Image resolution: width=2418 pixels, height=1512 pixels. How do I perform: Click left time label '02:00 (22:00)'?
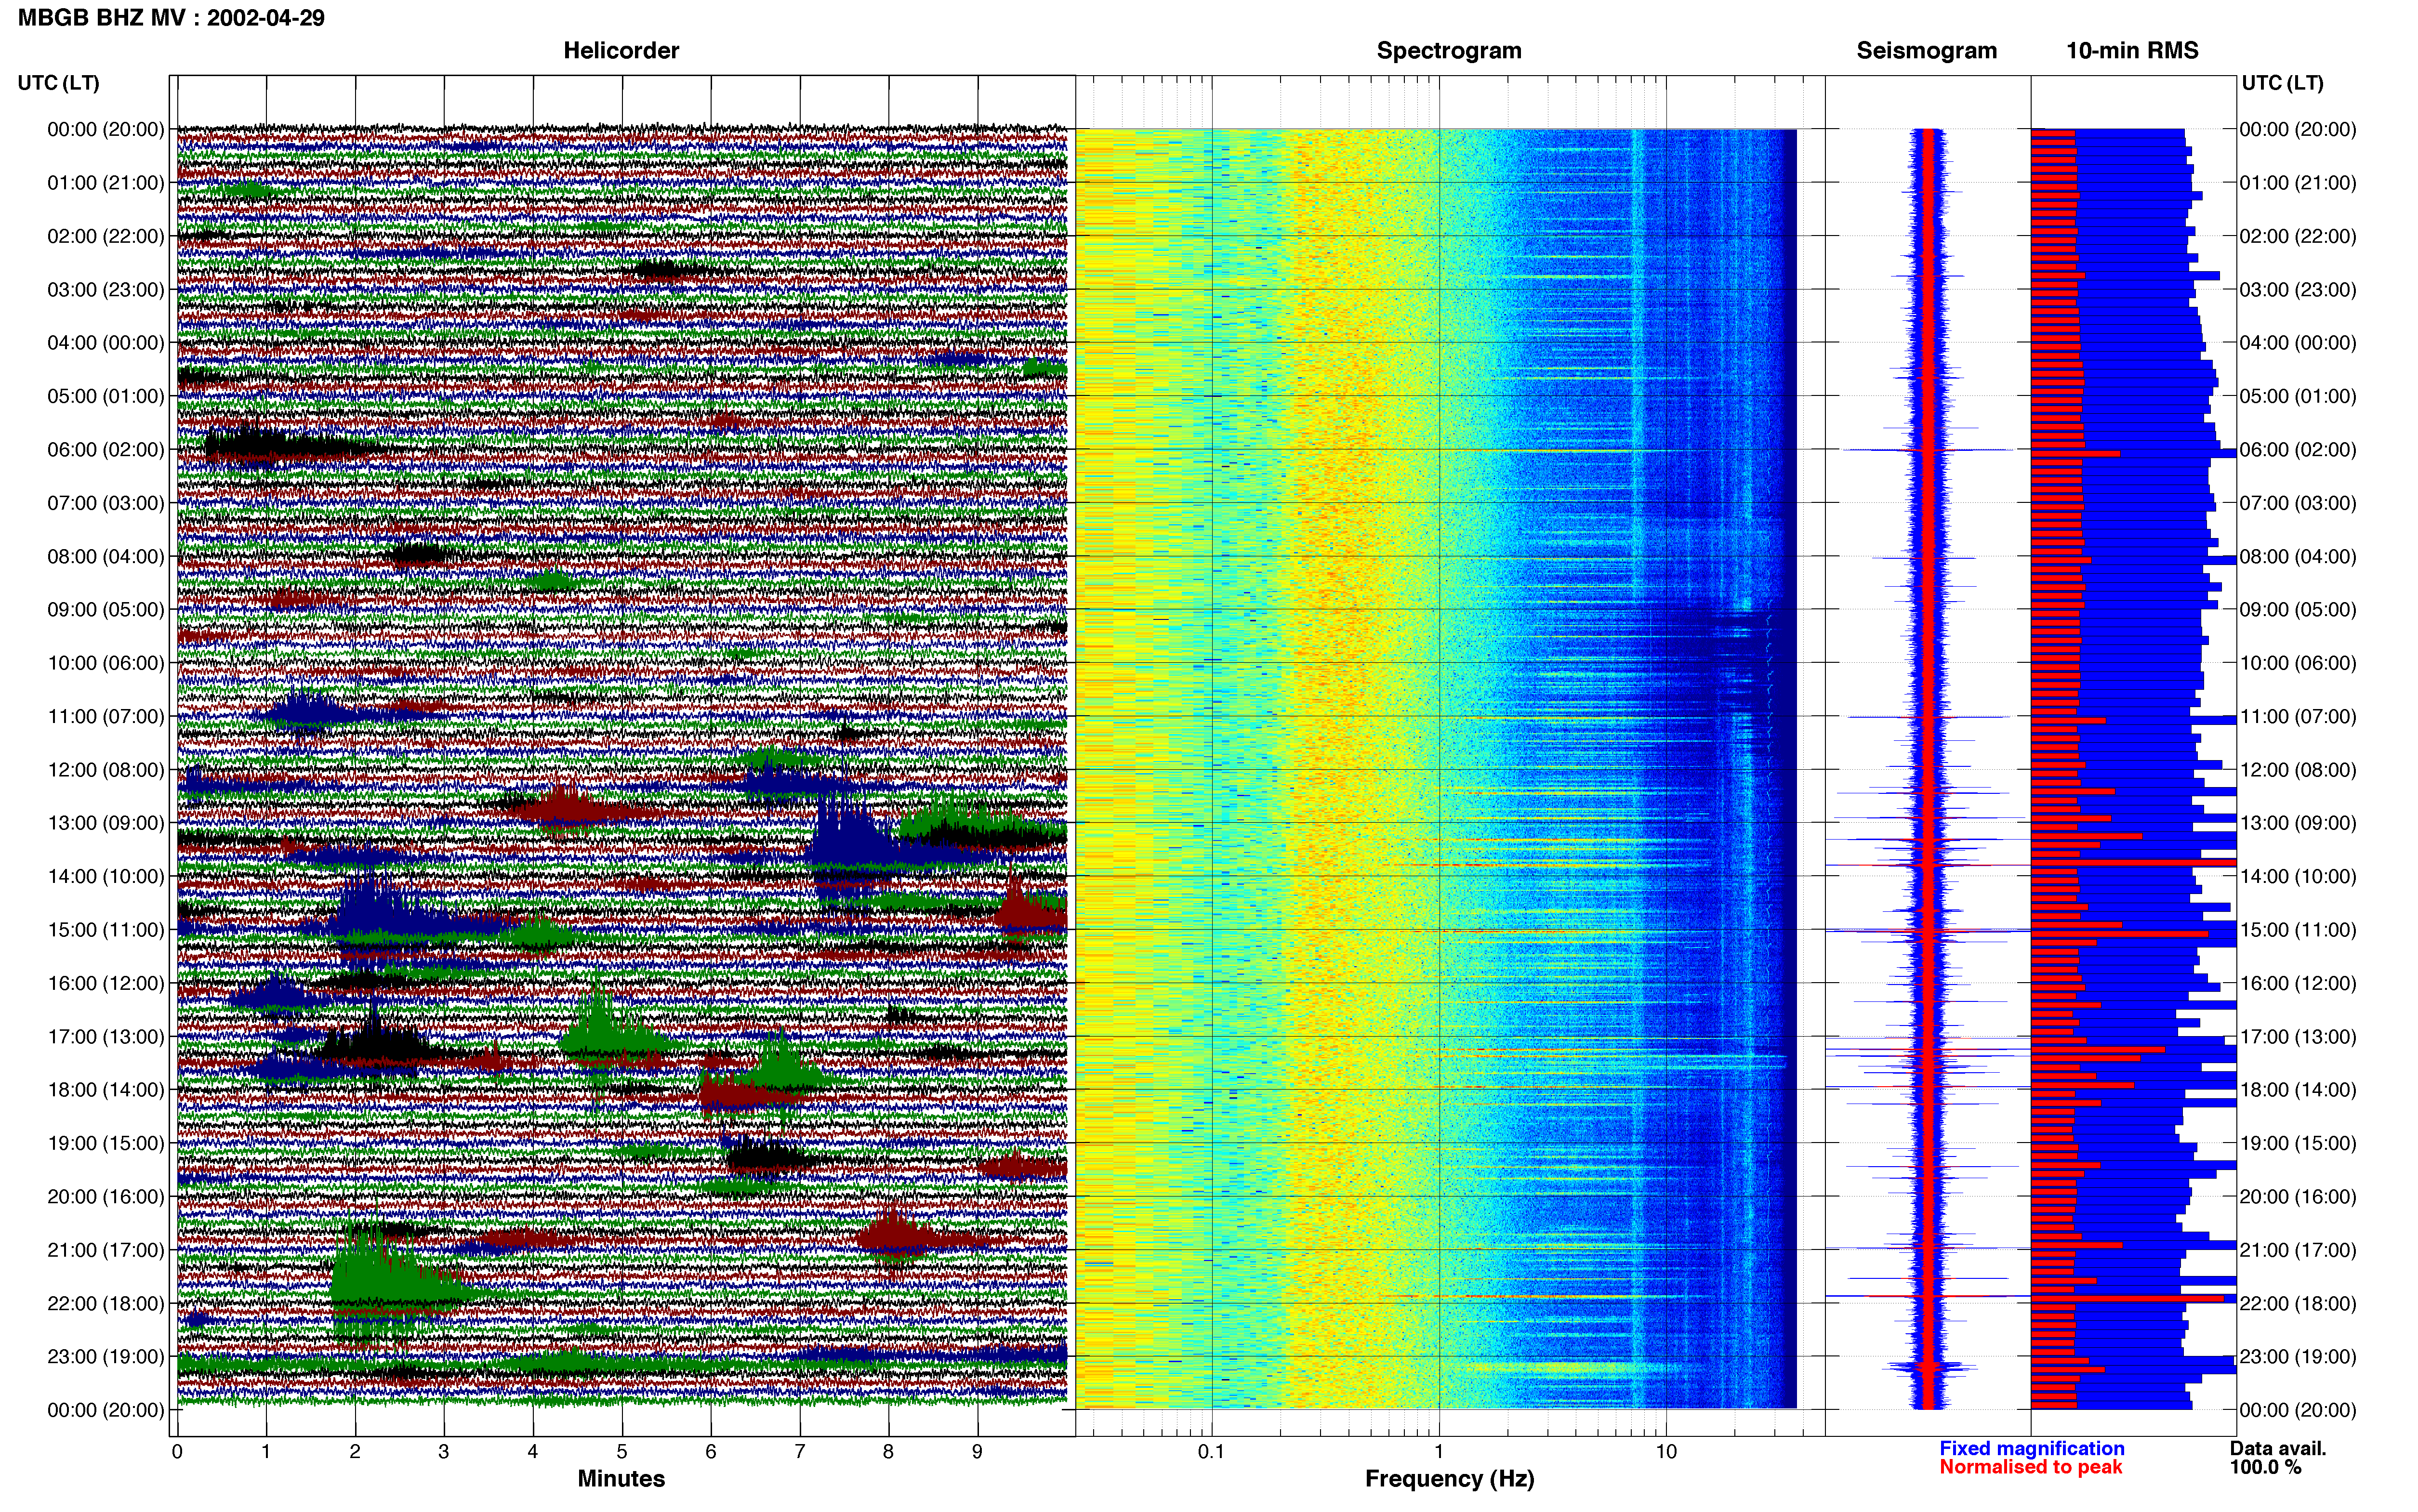tap(106, 236)
